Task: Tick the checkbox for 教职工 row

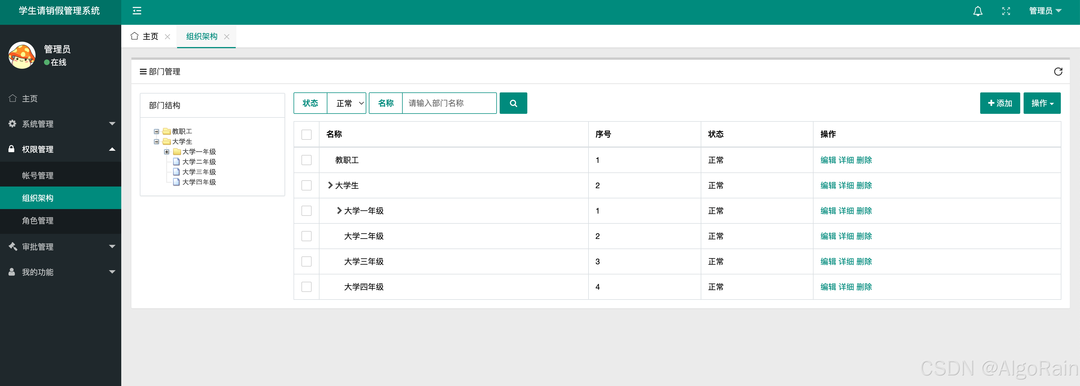Action: pos(307,160)
